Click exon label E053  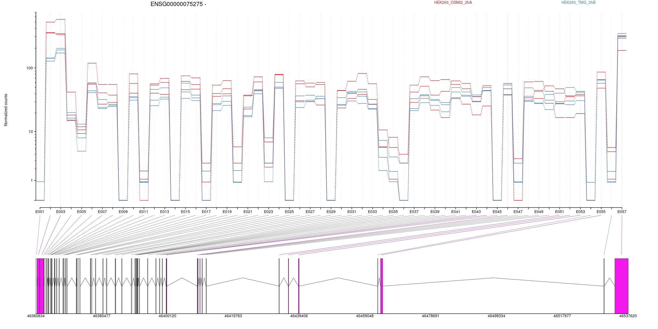(x=580, y=212)
